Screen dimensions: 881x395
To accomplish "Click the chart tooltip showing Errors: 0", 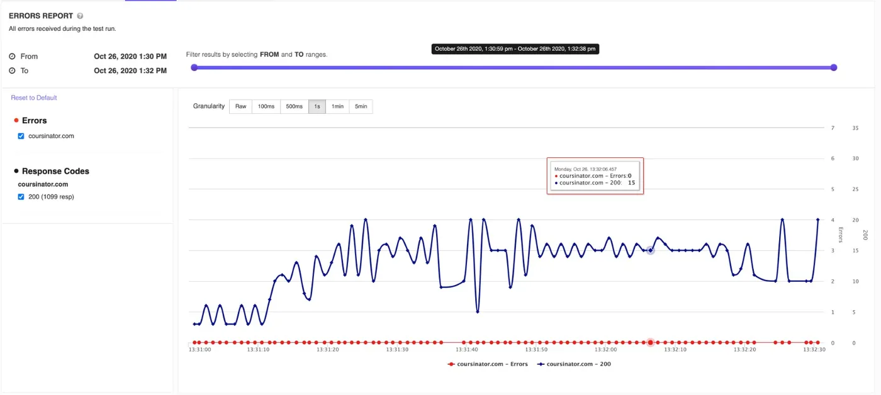I will pyautogui.click(x=595, y=176).
